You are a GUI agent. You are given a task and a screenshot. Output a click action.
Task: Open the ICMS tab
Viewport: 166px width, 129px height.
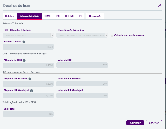47,16
